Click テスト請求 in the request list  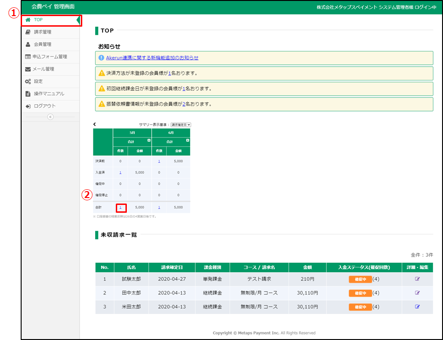point(259,279)
